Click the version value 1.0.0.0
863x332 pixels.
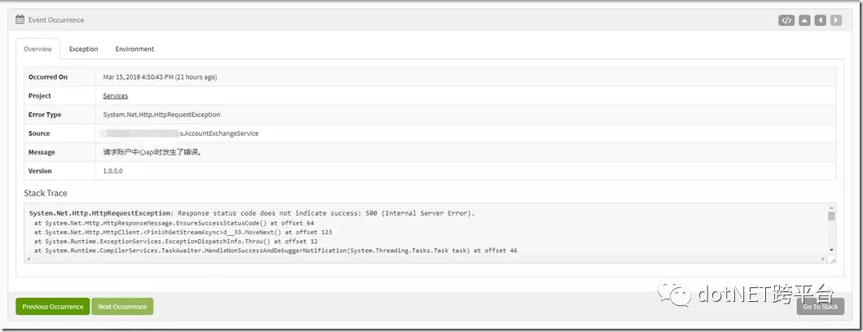112,171
